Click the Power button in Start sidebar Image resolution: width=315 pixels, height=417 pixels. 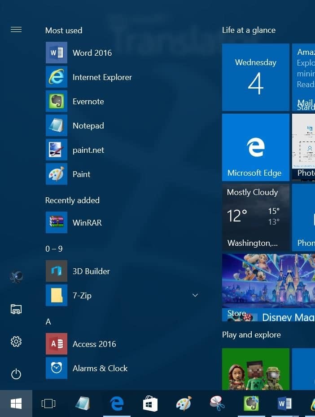(x=16, y=374)
